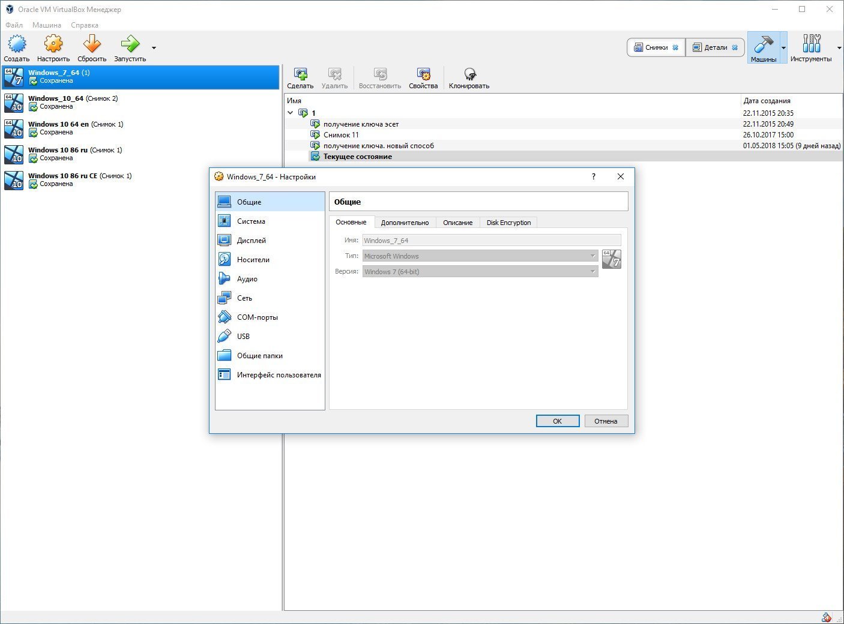
Task: Open Носители storage category
Action: [270, 260]
